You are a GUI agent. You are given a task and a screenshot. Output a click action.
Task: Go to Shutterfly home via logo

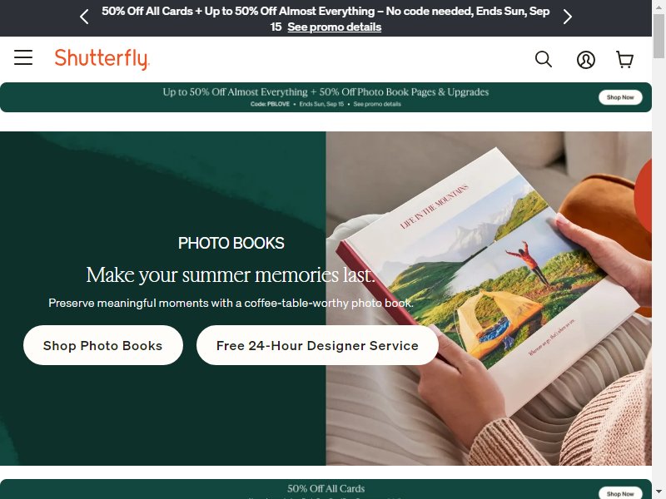(102, 59)
